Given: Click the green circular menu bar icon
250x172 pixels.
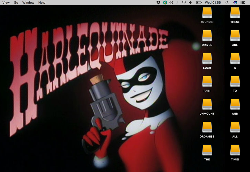Looking at the screenshot, I should pos(165,2).
